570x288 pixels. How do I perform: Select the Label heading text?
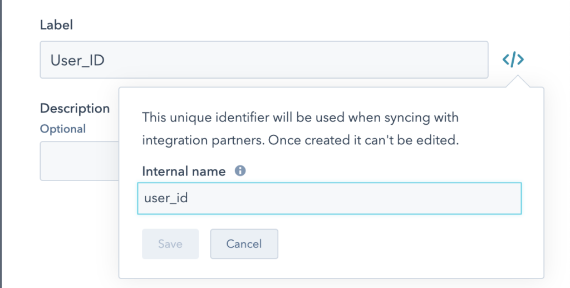point(56,25)
